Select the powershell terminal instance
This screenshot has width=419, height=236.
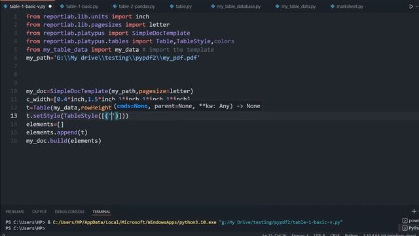point(410,220)
